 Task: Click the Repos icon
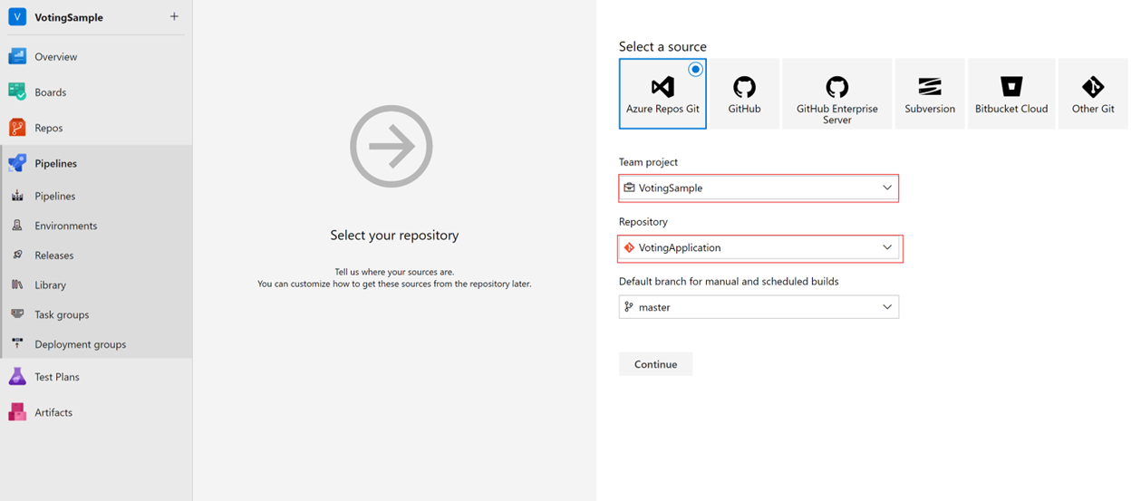(17, 128)
